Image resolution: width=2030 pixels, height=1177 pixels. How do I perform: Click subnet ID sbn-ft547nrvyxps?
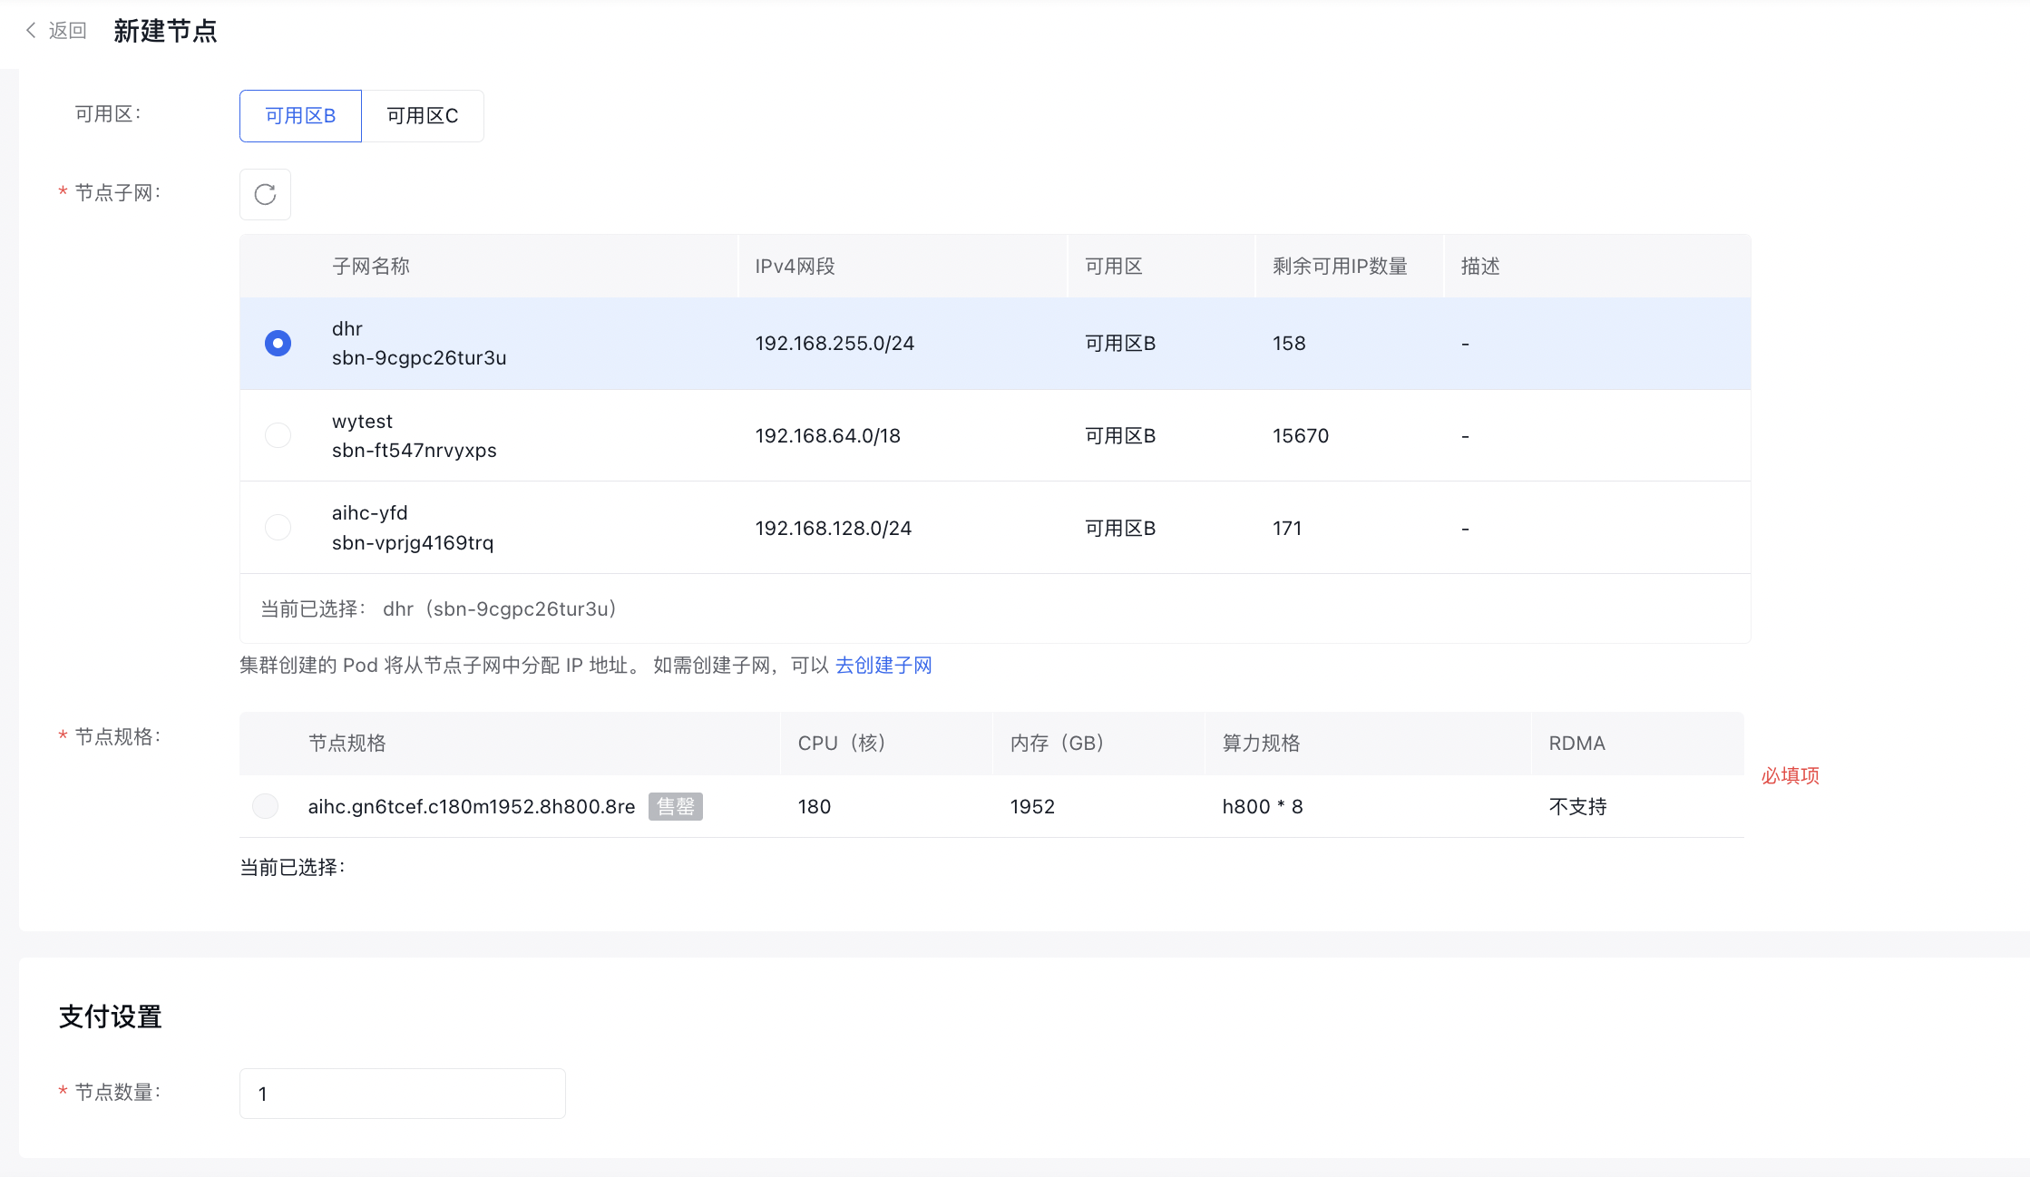coord(415,451)
